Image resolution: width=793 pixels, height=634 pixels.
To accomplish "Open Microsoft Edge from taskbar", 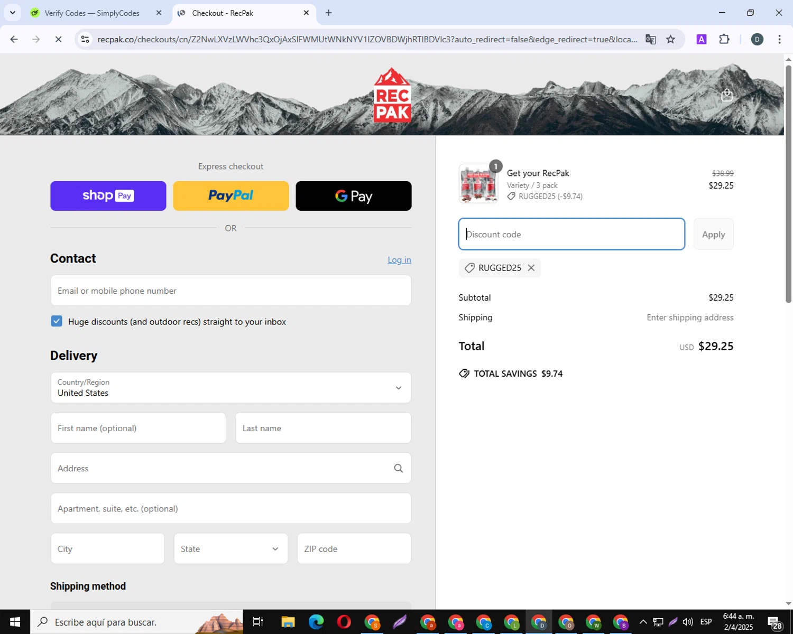I will point(316,622).
